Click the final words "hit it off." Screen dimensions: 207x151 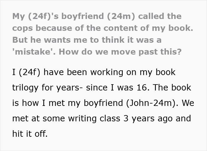point(30,134)
